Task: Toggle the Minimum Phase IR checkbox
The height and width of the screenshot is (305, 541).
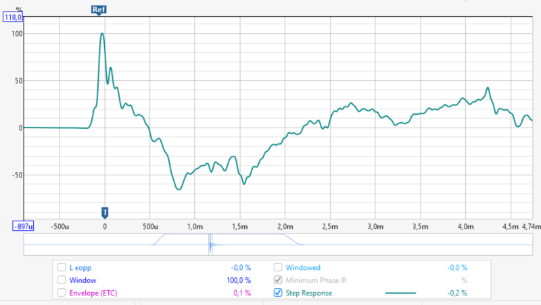Action: (278, 280)
